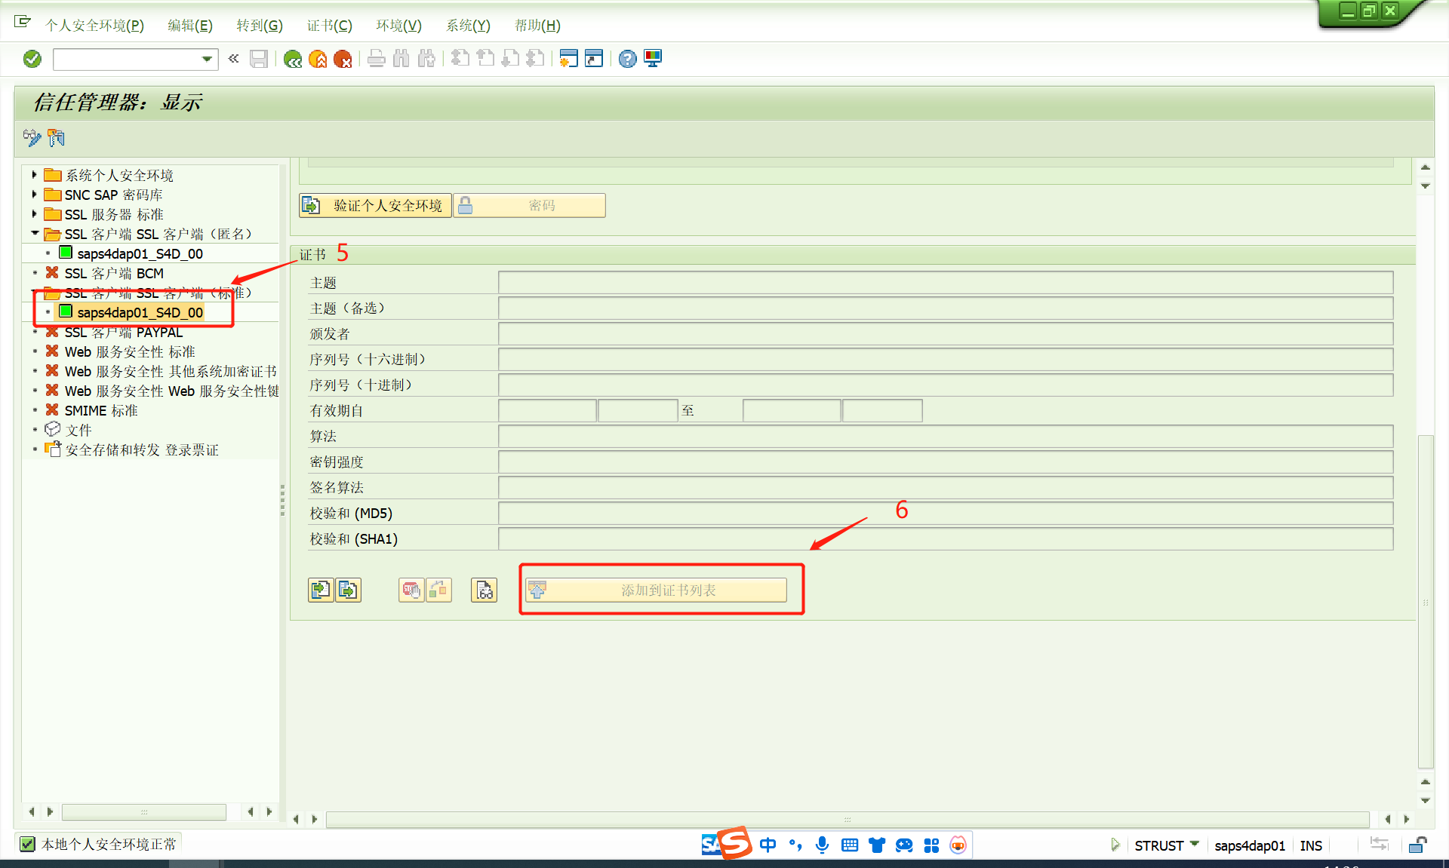1449x868 pixels.
Task: Click the orange Exit icon
Action: pos(318,59)
